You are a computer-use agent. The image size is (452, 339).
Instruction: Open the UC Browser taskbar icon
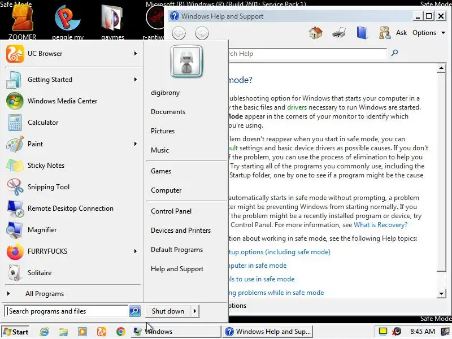[102, 332]
